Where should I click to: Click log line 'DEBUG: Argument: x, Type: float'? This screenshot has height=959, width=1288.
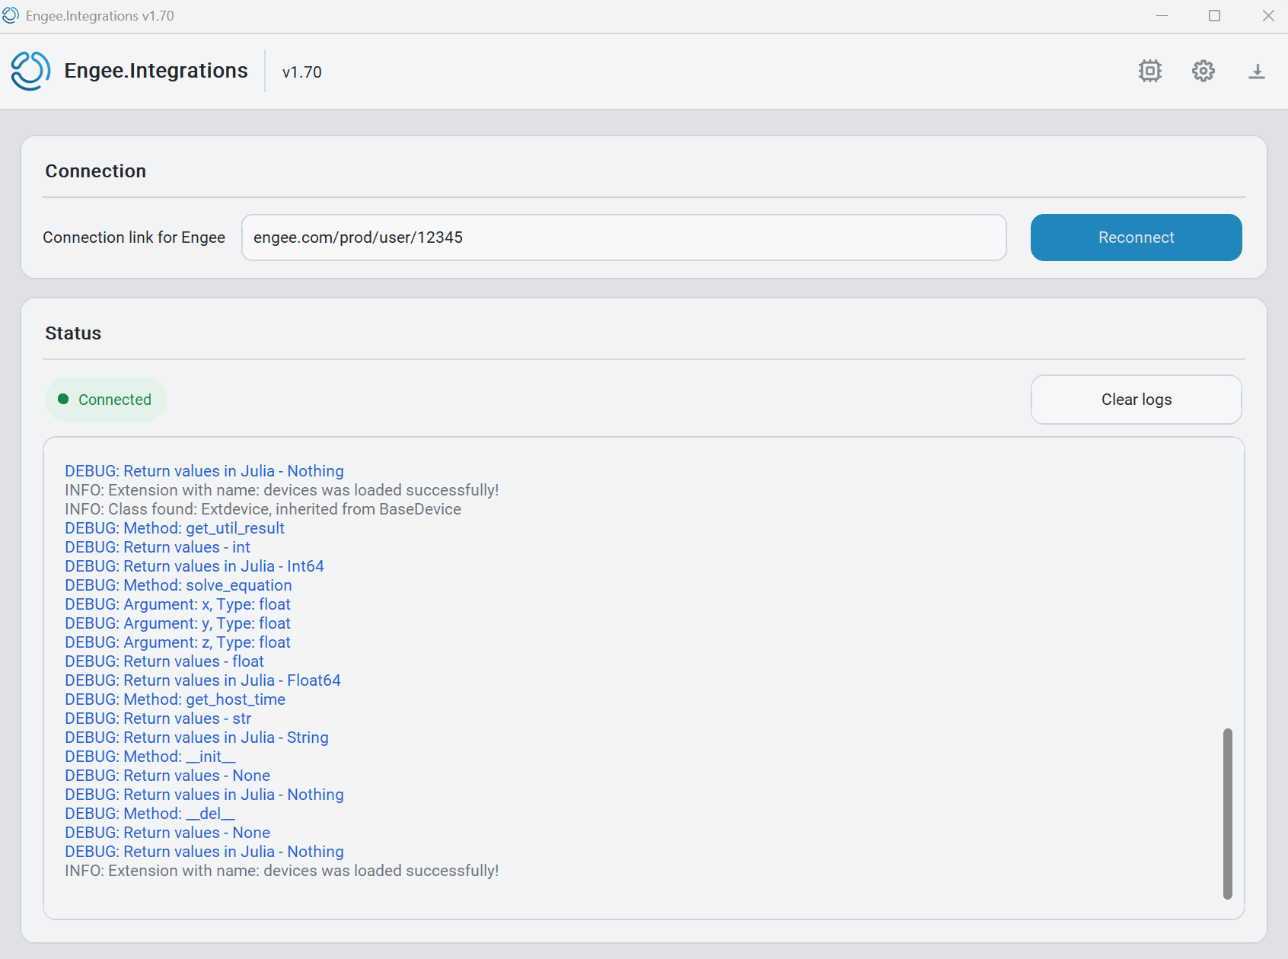click(177, 604)
